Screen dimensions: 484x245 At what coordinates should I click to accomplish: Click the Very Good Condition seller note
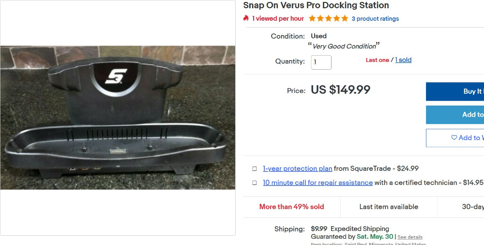(344, 46)
